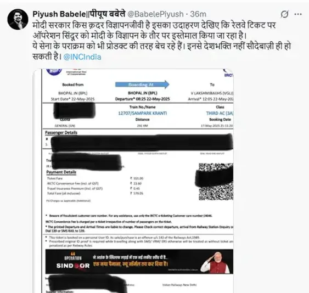Screen dimensions: 309x293
Task: Click the Grok explain-post icon
Action: coord(284,14)
